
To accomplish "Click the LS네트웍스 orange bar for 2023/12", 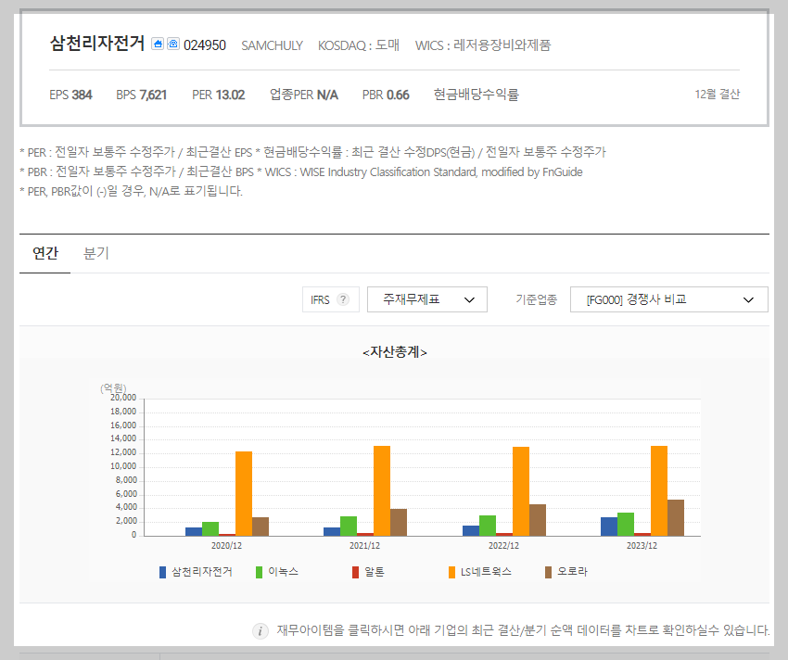I will (x=659, y=490).
